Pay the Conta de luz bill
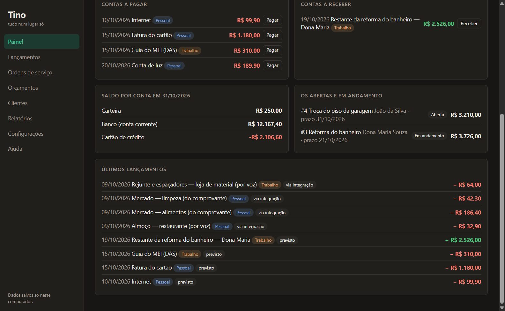Screen dimensions: 505x311 point(272,65)
